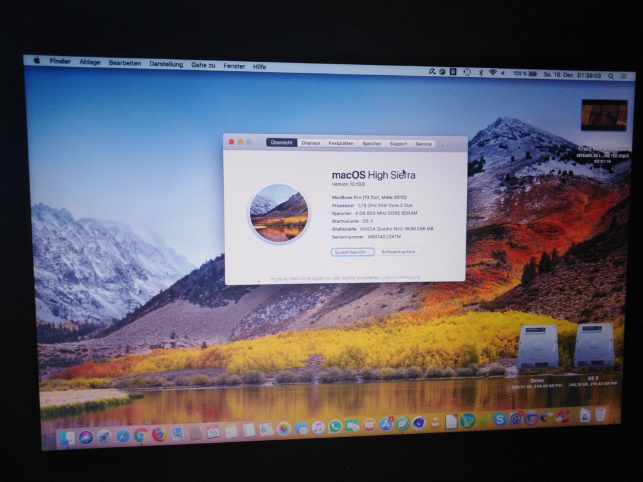Open Reminders in the Dock
The height and width of the screenshot is (482, 643).
pyautogui.click(x=249, y=431)
